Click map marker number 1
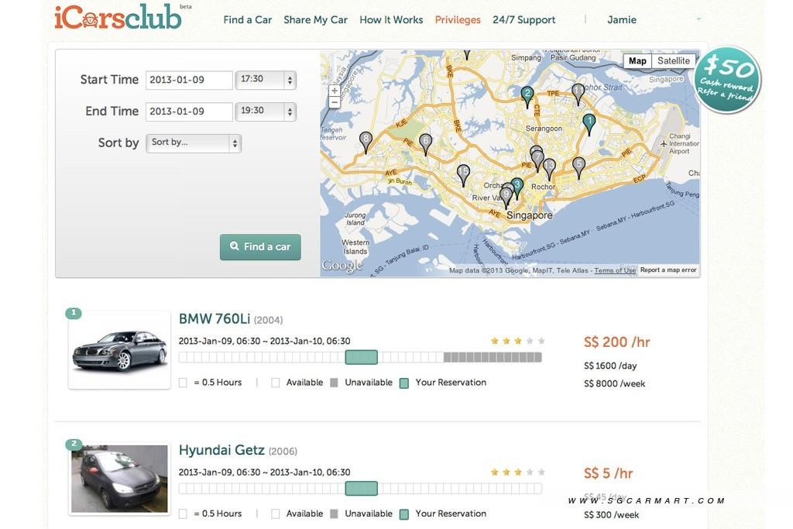The image size is (793, 529). point(589,122)
